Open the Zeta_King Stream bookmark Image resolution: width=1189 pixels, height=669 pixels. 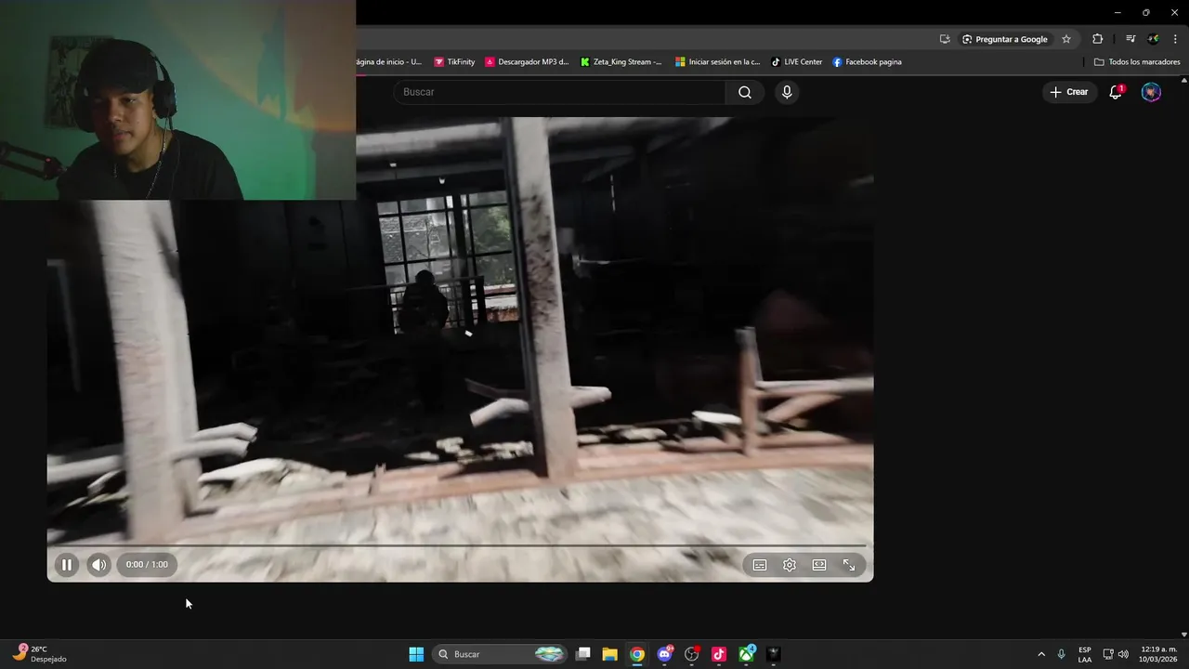point(621,62)
